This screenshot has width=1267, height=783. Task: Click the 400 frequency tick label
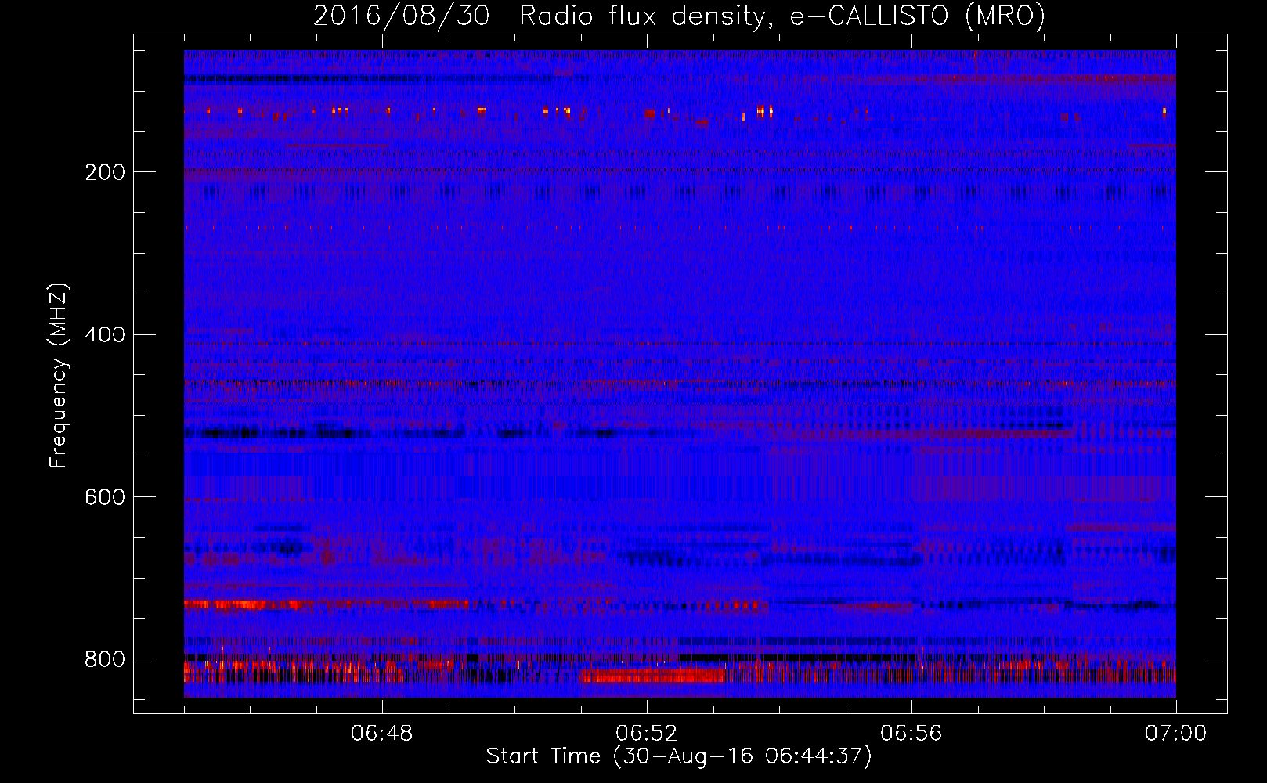[105, 335]
